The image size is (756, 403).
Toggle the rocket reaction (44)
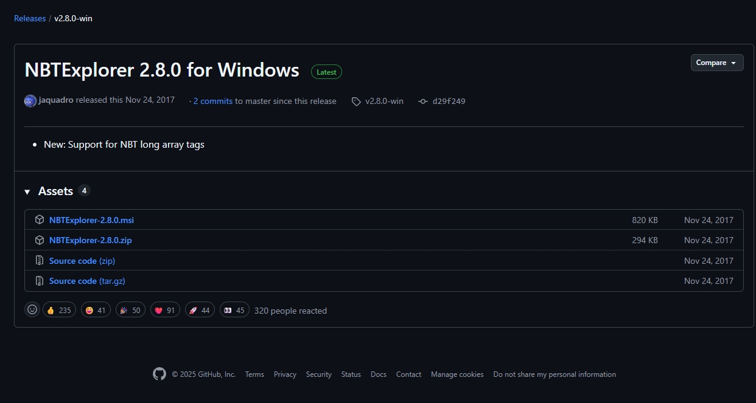[200, 310]
